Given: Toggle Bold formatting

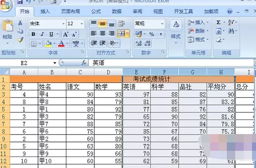Looking at the screenshot, I should [33, 34].
